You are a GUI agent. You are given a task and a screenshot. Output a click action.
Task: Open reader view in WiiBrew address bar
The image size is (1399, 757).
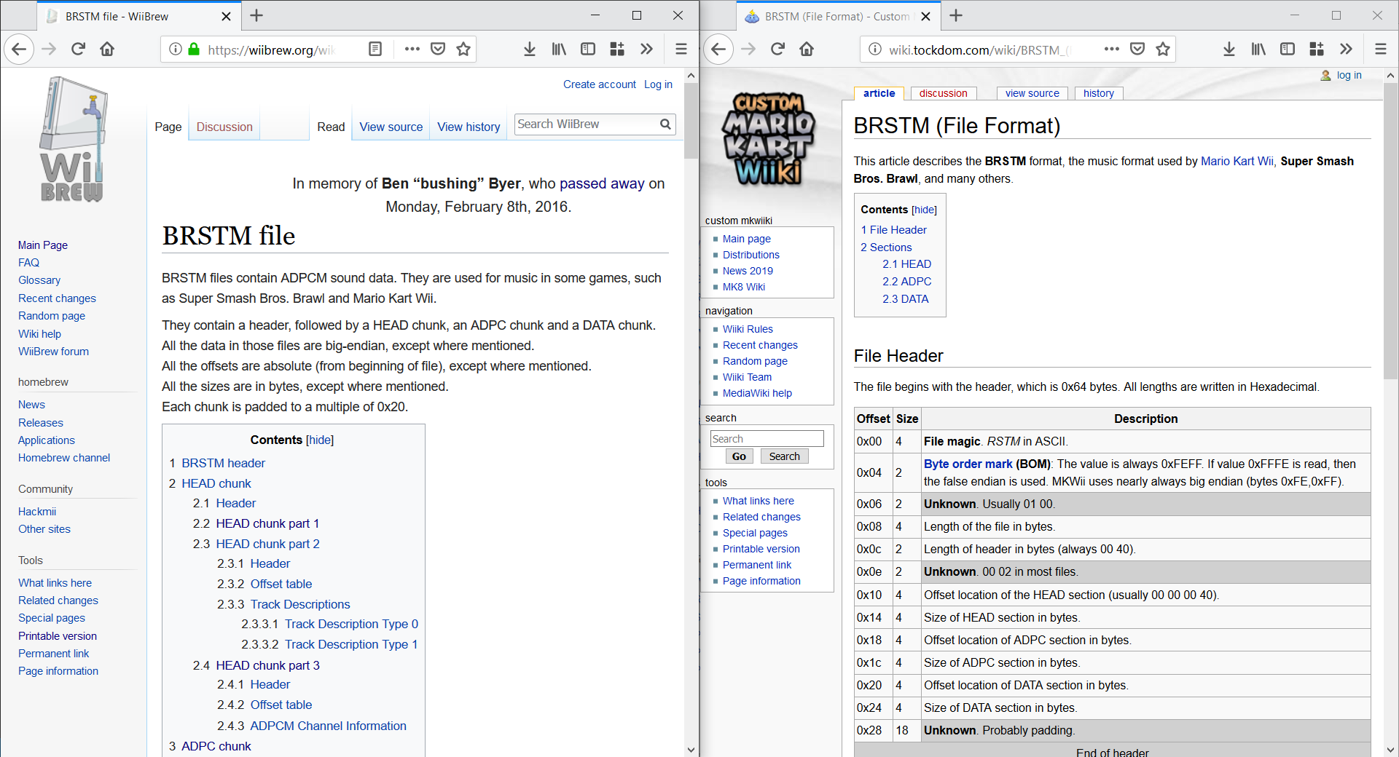pos(375,49)
